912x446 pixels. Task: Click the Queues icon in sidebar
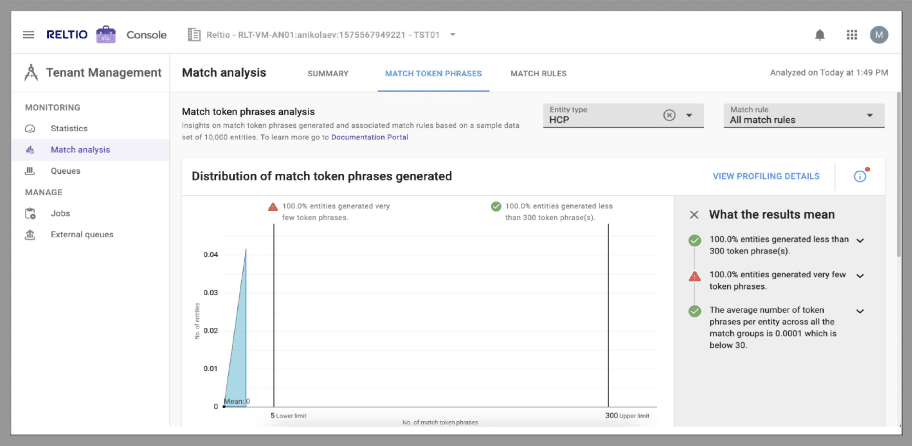click(x=30, y=171)
